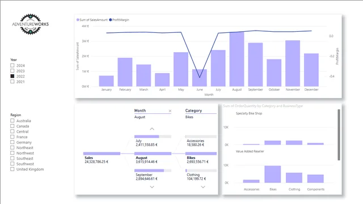
Task: Click the Year slicer header
Action: point(14,59)
